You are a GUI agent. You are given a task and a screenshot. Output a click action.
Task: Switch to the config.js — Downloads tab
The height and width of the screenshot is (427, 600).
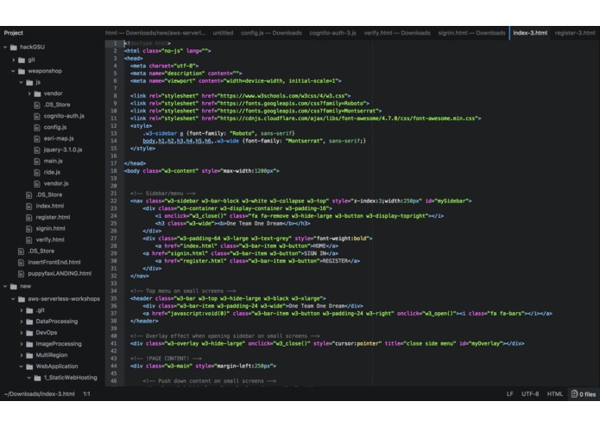[x=271, y=33]
